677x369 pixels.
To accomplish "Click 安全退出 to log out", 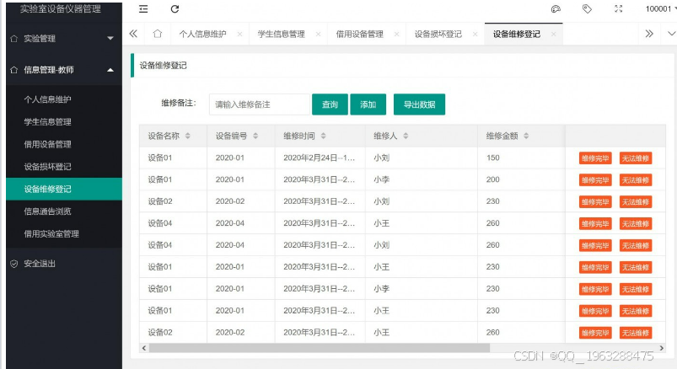I will click(64, 264).
